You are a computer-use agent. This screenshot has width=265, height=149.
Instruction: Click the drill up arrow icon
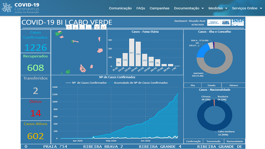69,27
